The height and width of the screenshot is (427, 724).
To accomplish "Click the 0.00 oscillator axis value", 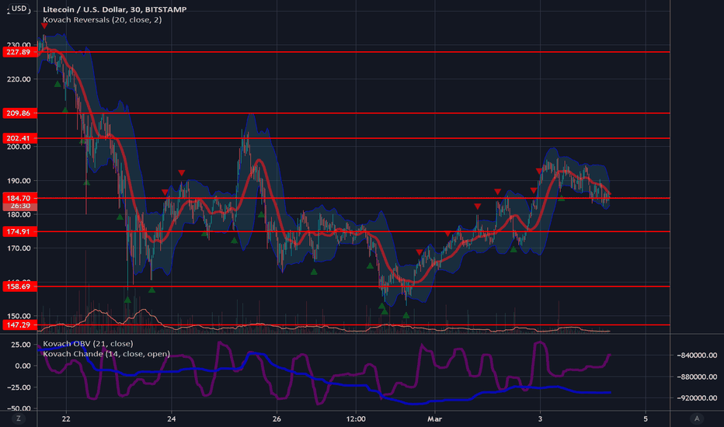I will [x=23, y=366].
